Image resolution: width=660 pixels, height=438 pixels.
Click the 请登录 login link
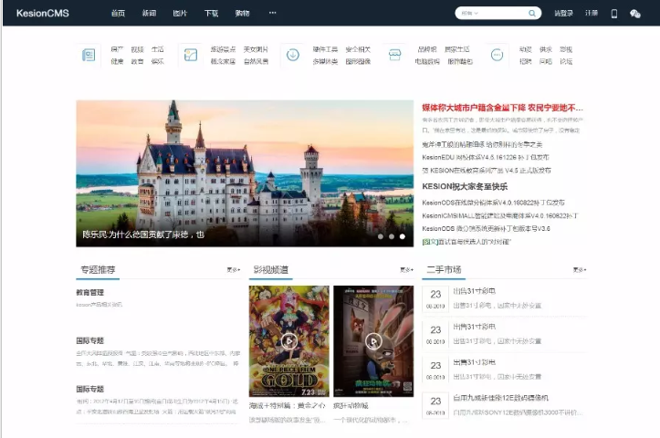click(x=563, y=14)
